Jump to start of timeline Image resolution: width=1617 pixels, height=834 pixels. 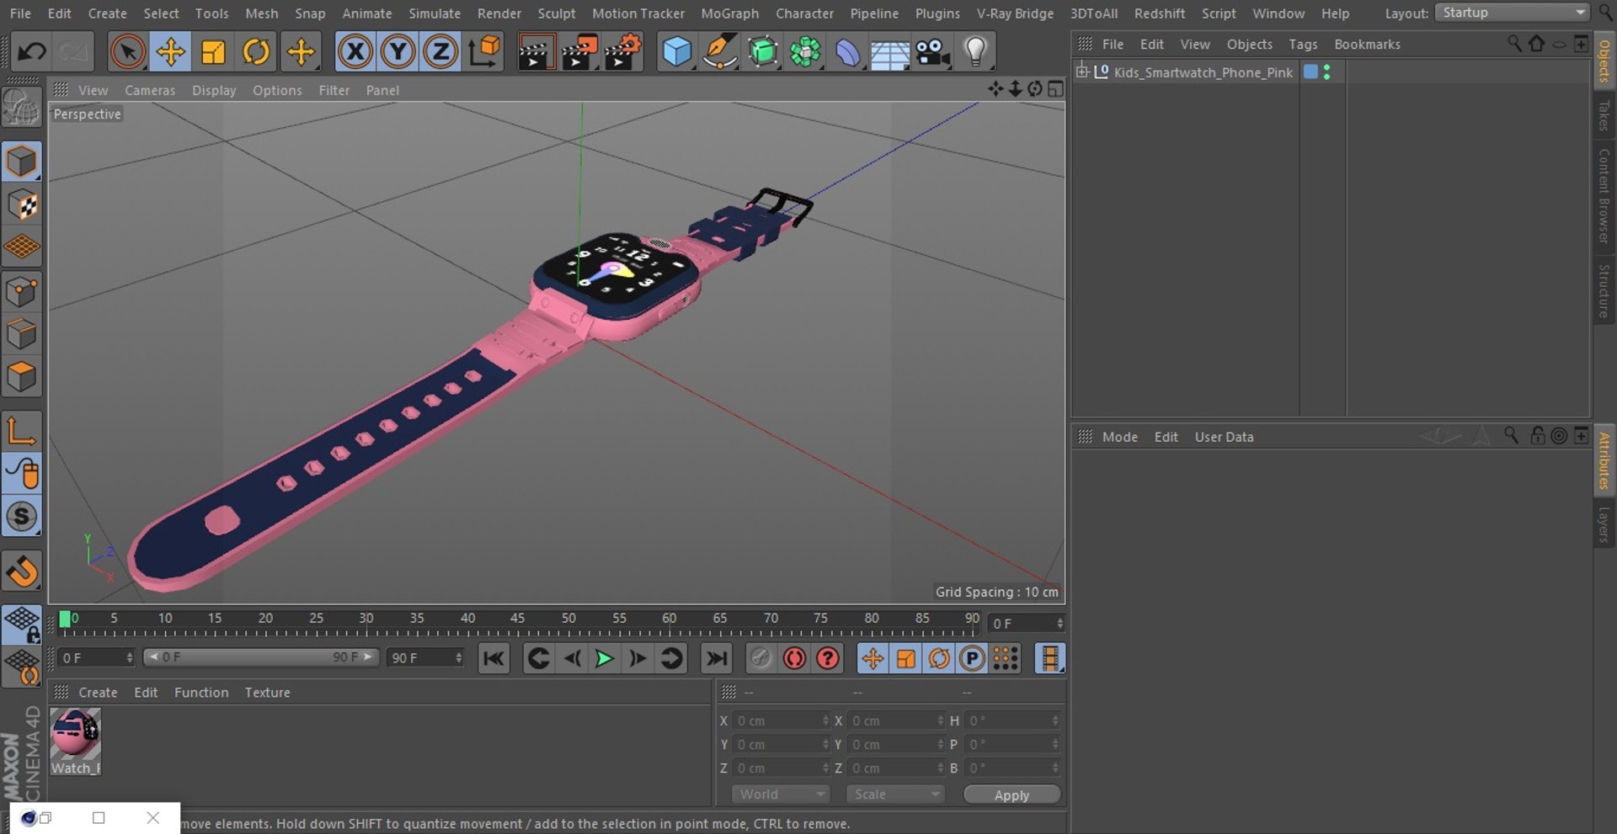[x=494, y=658]
